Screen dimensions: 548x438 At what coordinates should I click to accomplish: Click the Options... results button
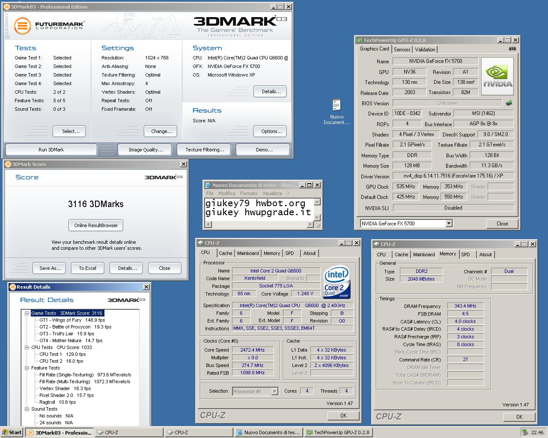tap(270, 131)
